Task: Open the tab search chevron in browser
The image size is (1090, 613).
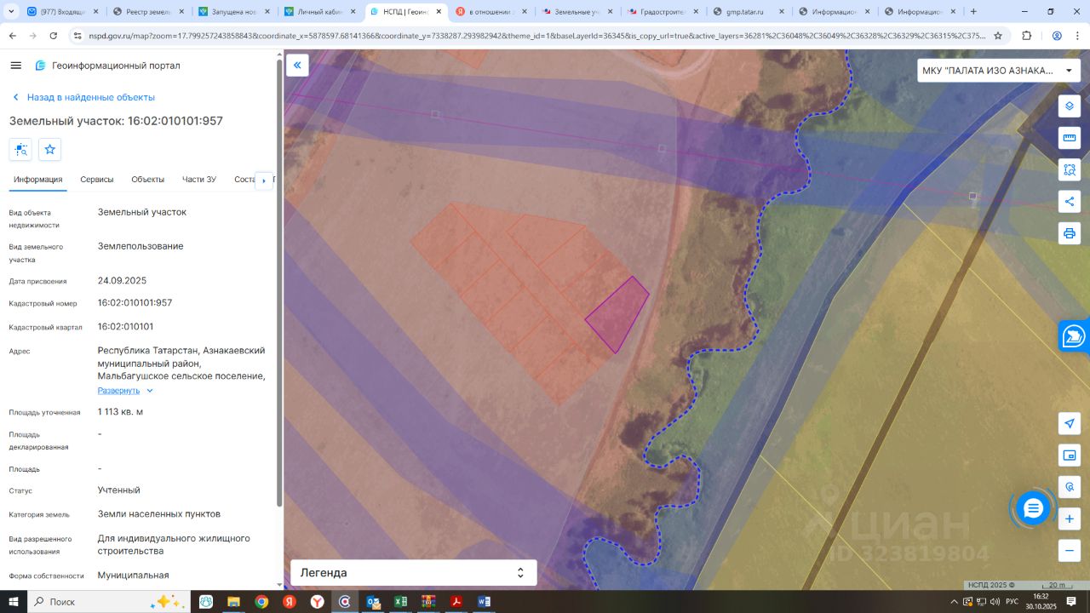Action: (12, 12)
